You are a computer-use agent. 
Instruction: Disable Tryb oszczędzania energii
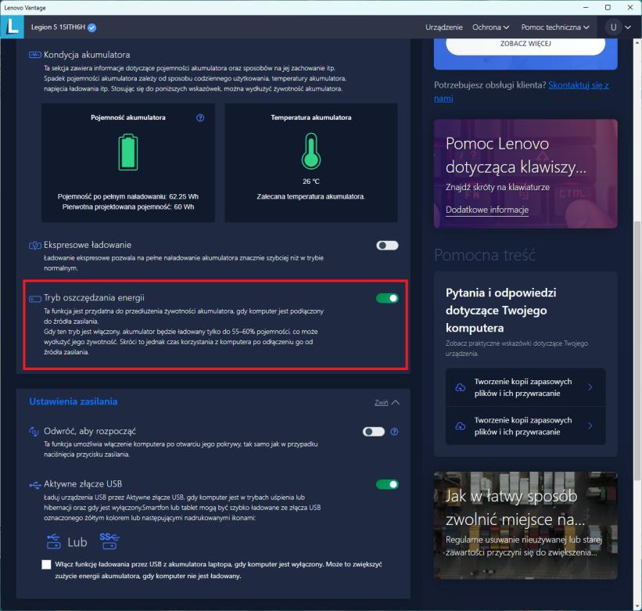pyautogui.click(x=387, y=298)
